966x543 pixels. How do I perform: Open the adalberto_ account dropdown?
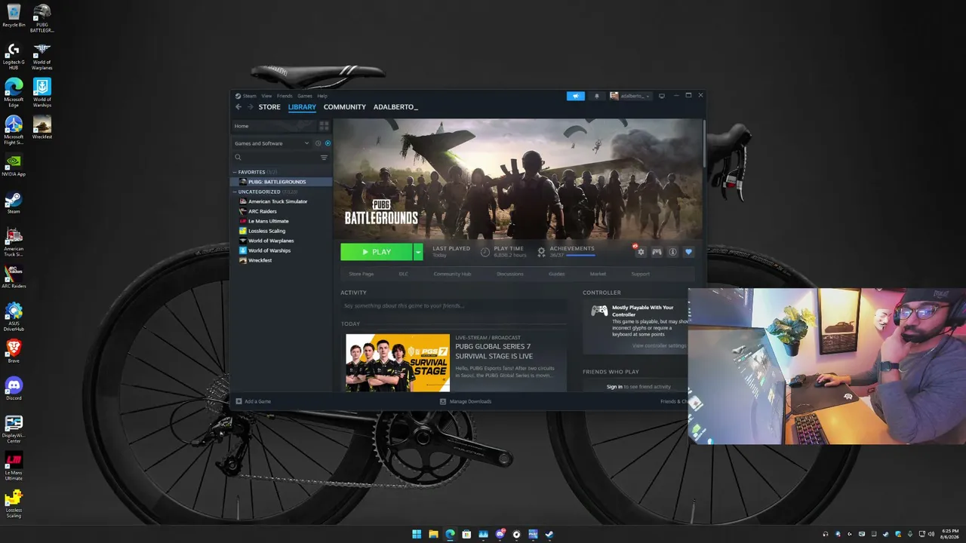(630, 96)
